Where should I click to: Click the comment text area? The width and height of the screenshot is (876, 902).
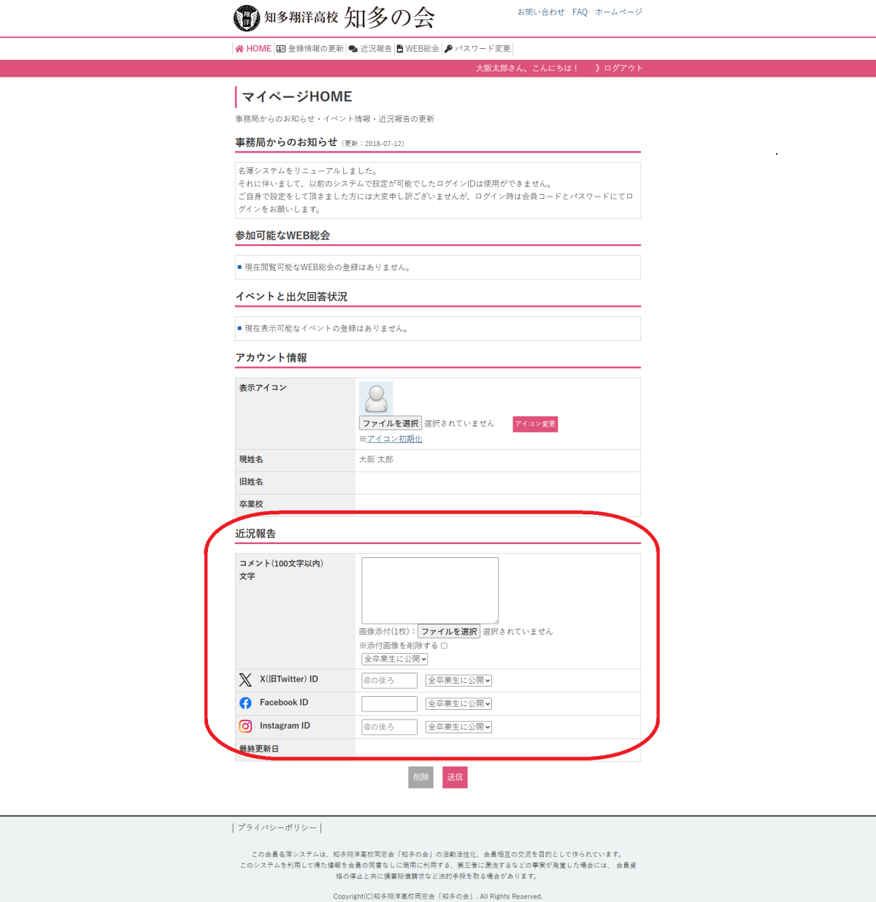click(430, 590)
